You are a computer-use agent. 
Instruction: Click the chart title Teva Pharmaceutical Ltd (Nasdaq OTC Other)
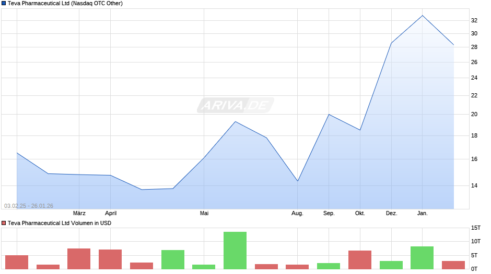pos(65,4)
